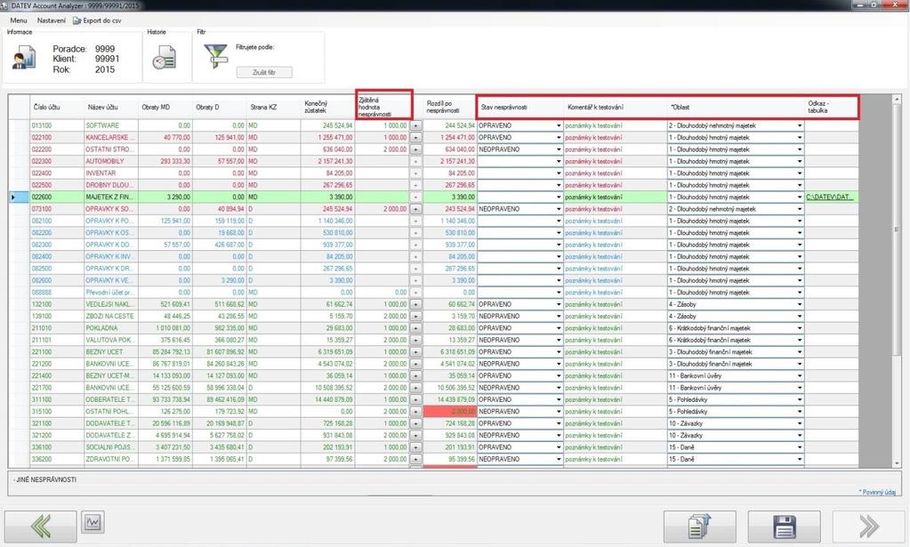Open Oblast dropdown for 336200 ZDRAVOTNI row

coord(799,459)
